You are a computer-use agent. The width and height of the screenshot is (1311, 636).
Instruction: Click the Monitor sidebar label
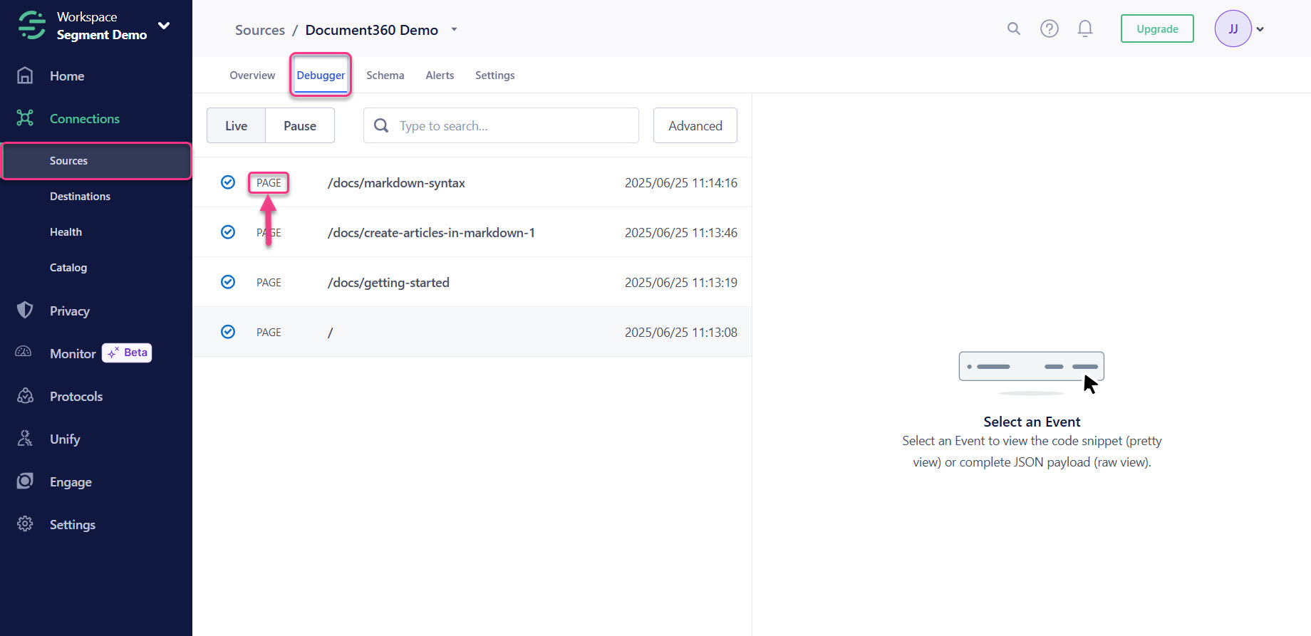(x=73, y=354)
